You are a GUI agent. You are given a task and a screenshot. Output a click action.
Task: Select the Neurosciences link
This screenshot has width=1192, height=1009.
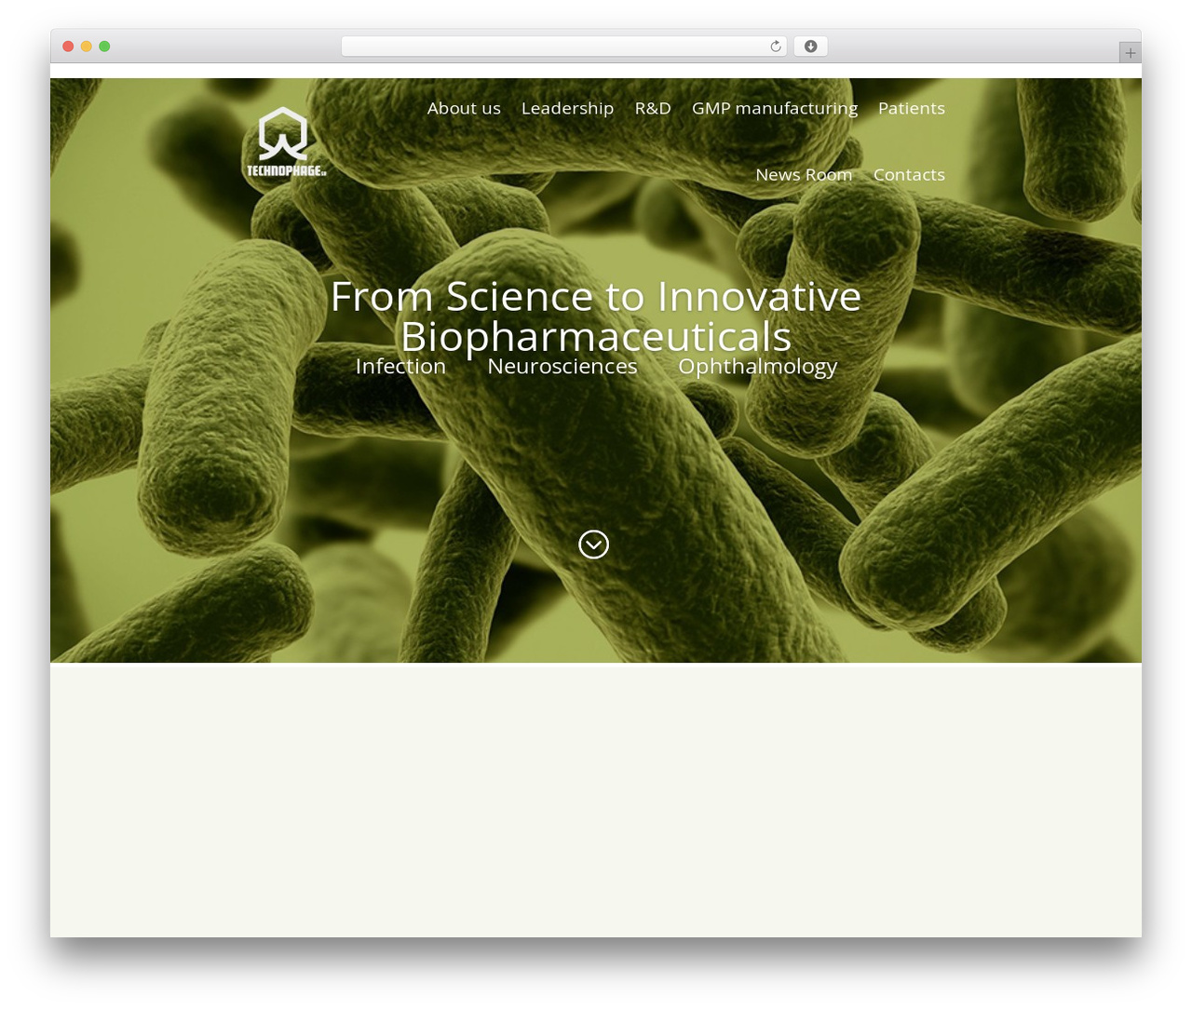pos(562,367)
